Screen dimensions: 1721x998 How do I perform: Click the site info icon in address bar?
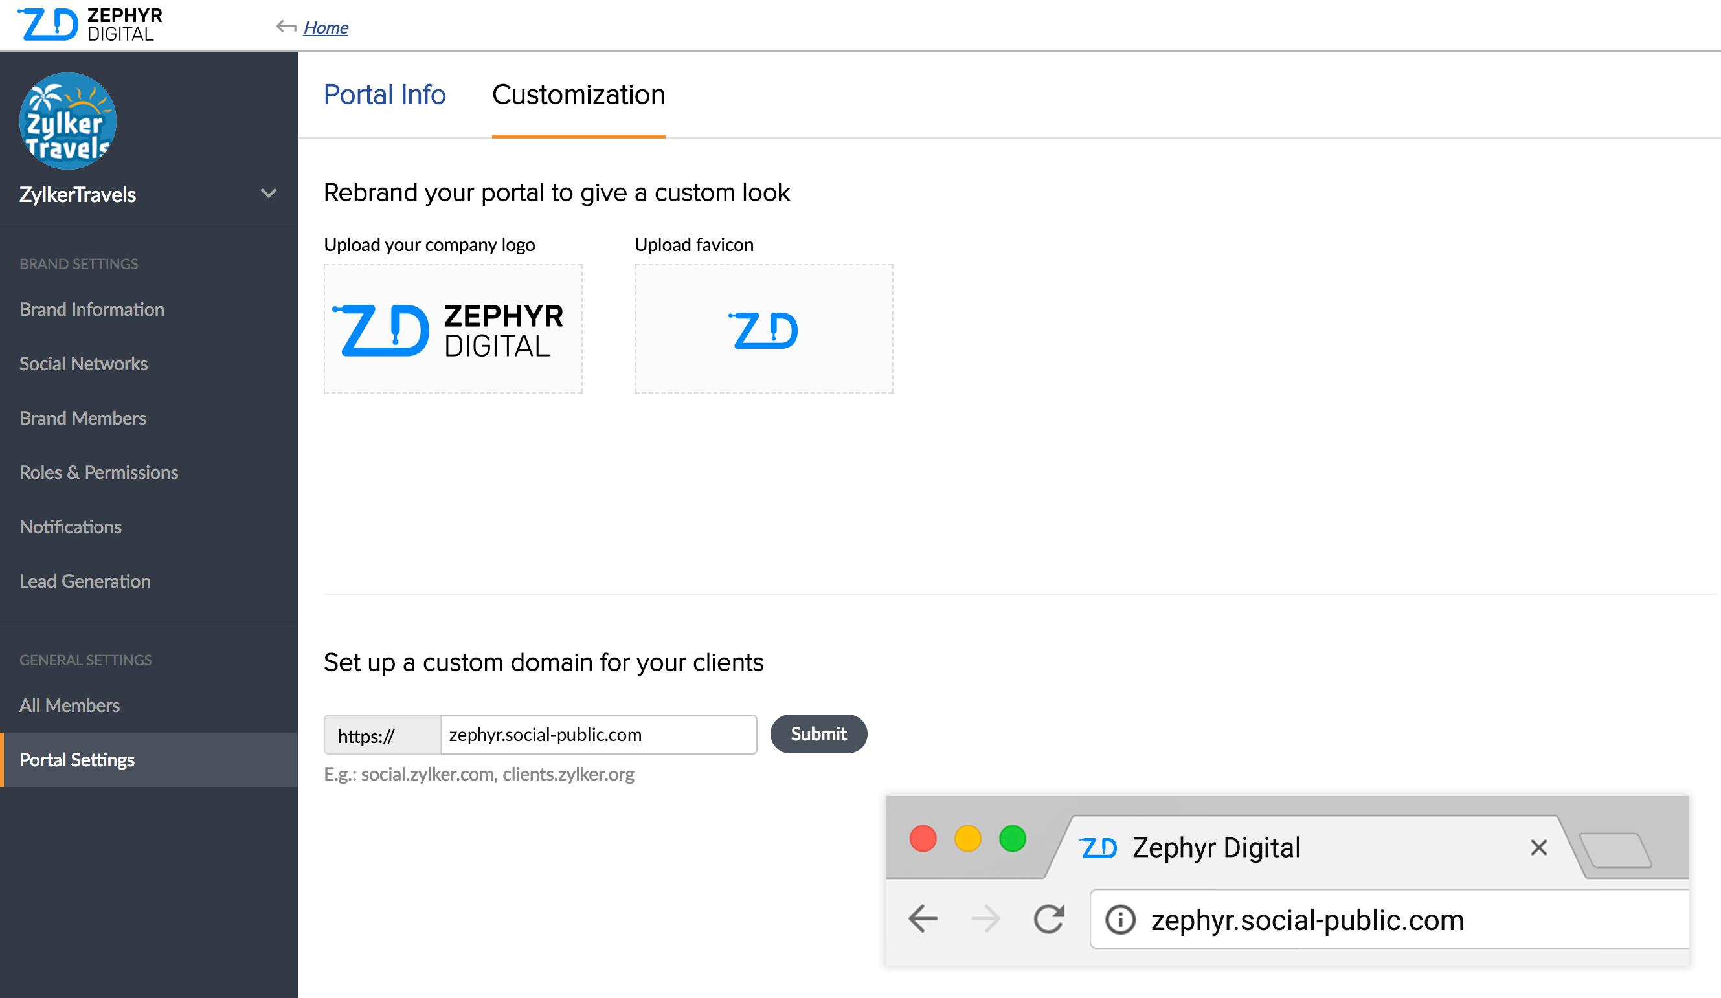coord(1120,920)
